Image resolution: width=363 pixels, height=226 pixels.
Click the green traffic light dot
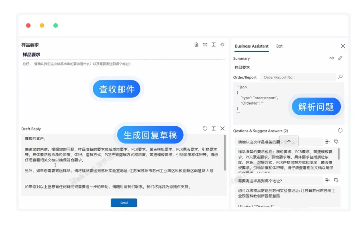click(x=55, y=25)
